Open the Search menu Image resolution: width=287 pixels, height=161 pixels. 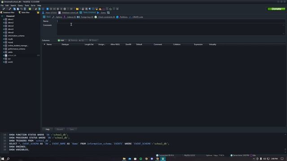point(13,5)
